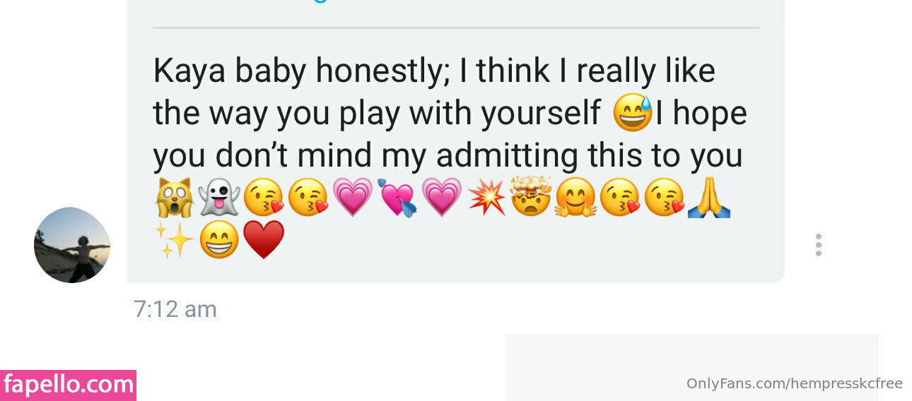This screenshot has width=912, height=401.
Task: Click the sweat smile emoji after 'yourself'
Action: [632, 113]
